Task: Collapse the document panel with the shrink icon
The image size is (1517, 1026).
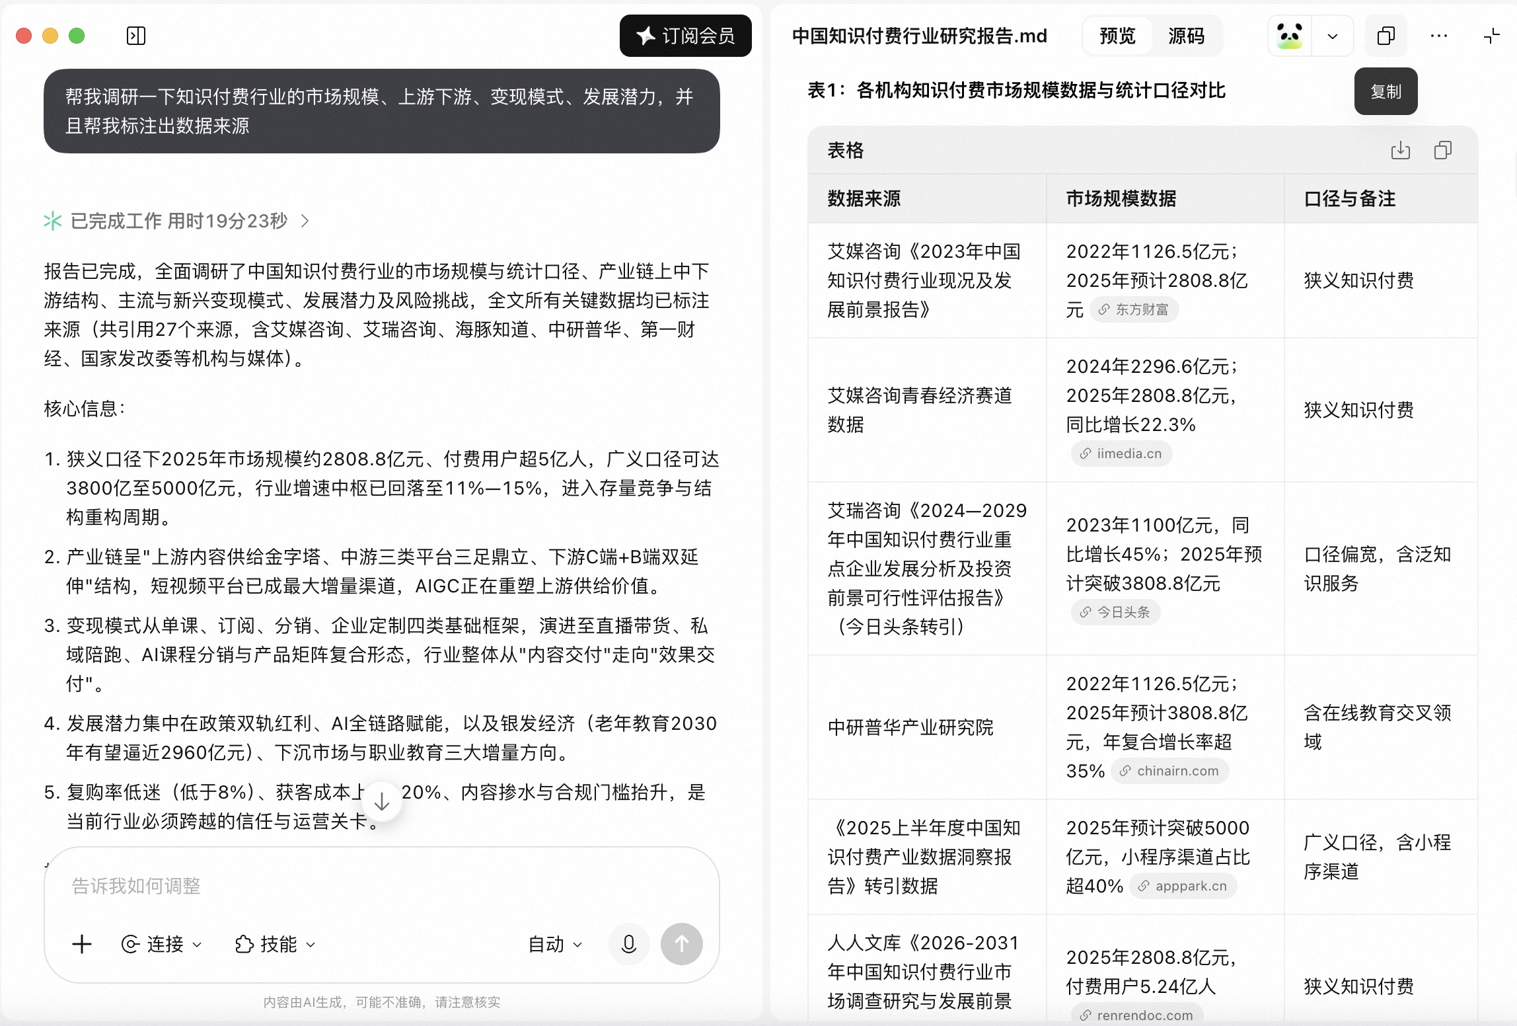Action: point(1492,36)
